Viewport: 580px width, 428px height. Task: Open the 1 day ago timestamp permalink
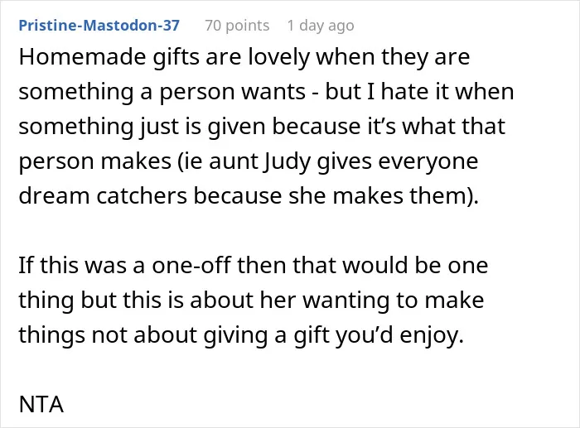321,26
